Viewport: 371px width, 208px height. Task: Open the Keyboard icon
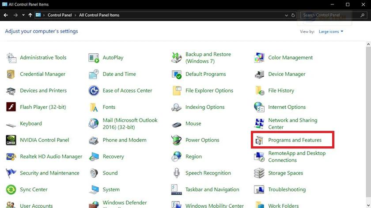tap(11, 125)
